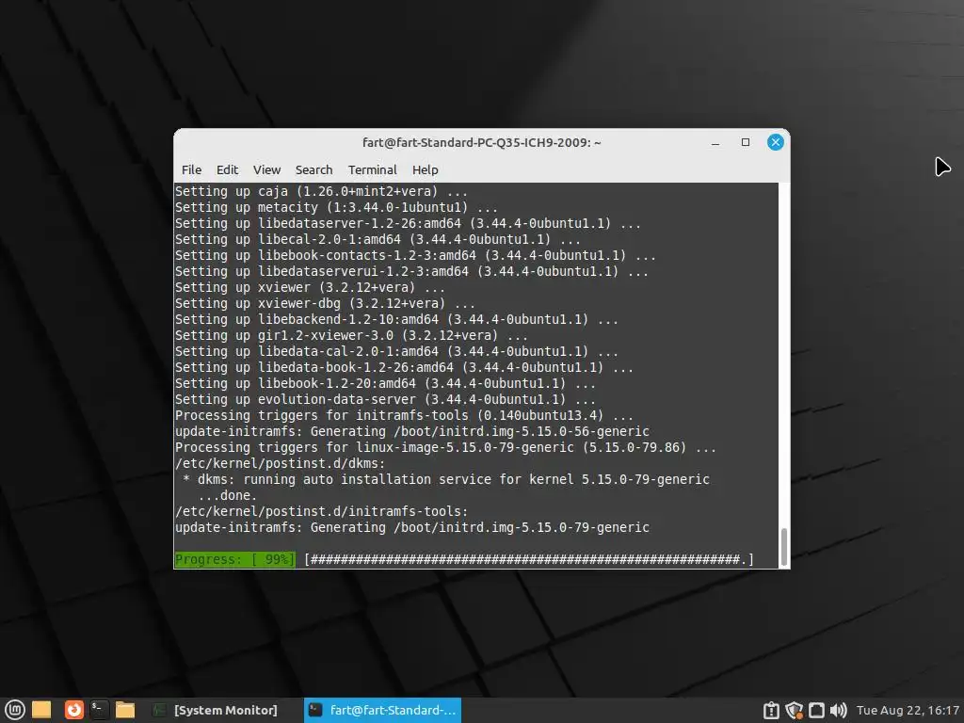Click the 'Setting up metacity' line
The image size is (964, 723).
(x=336, y=207)
